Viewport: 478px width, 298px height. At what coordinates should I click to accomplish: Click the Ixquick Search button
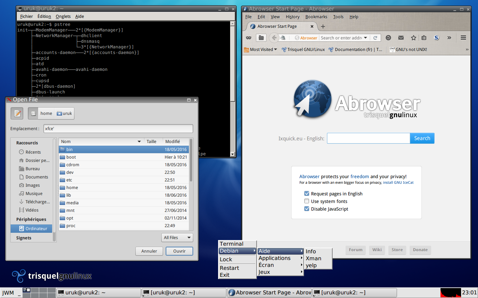422,138
